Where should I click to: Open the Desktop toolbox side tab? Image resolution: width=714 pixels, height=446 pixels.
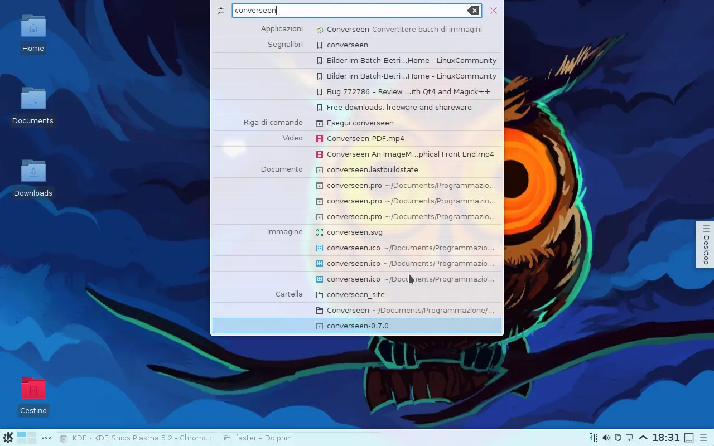[x=705, y=244]
